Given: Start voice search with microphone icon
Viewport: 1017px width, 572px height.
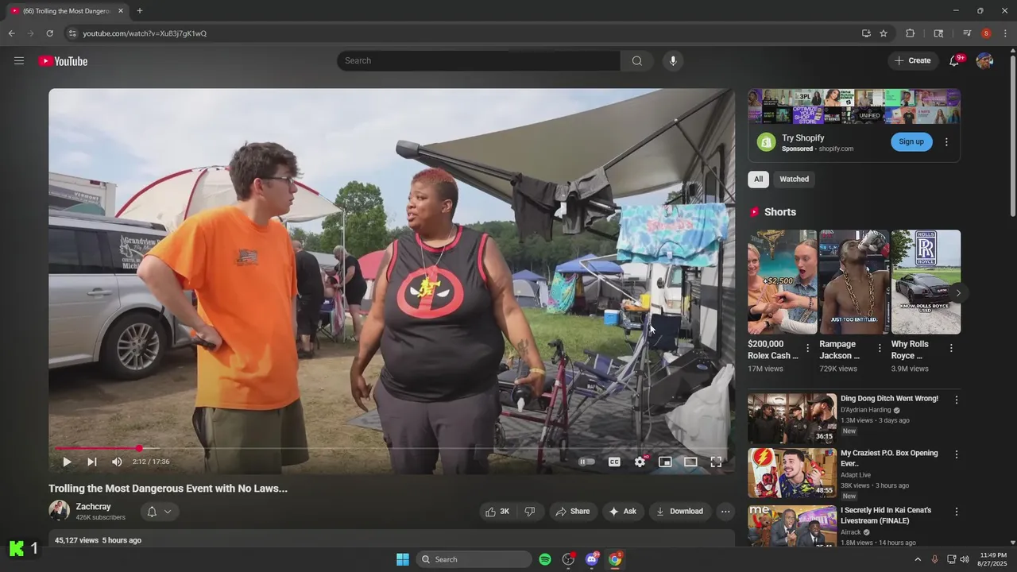Looking at the screenshot, I should click(x=673, y=61).
